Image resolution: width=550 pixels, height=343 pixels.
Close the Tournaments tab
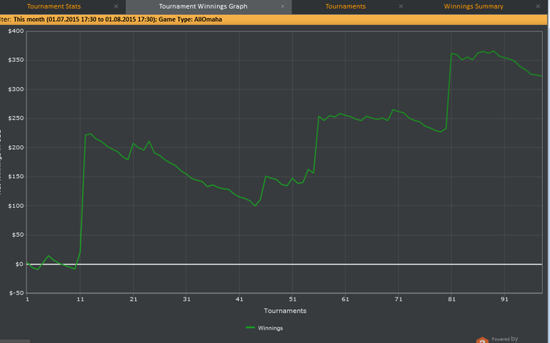[x=401, y=6]
